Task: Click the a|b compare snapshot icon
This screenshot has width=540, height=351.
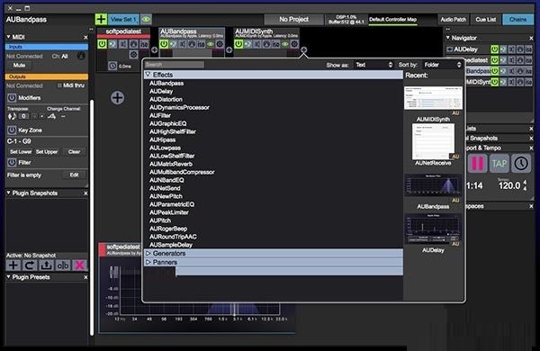Action: coord(63,265)
